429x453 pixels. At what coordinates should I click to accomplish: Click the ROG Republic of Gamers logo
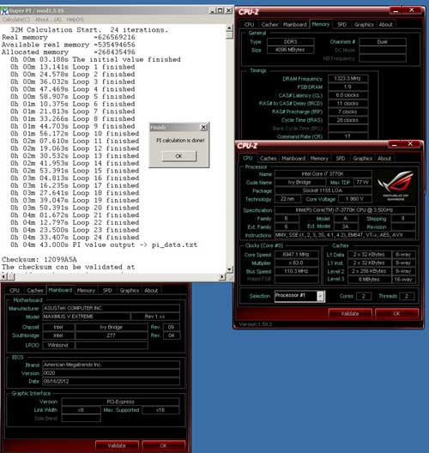coord(396,186)
